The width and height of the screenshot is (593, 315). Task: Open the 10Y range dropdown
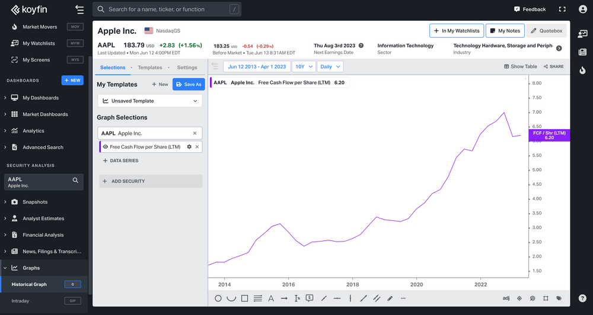pos(304,67)
